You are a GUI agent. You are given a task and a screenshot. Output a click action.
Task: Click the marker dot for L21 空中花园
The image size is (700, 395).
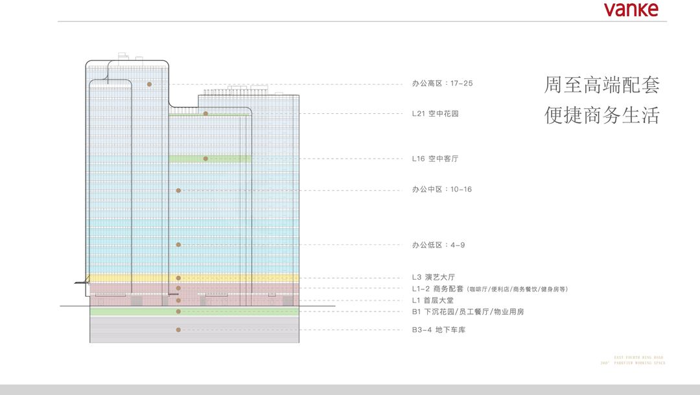point(206,114)
